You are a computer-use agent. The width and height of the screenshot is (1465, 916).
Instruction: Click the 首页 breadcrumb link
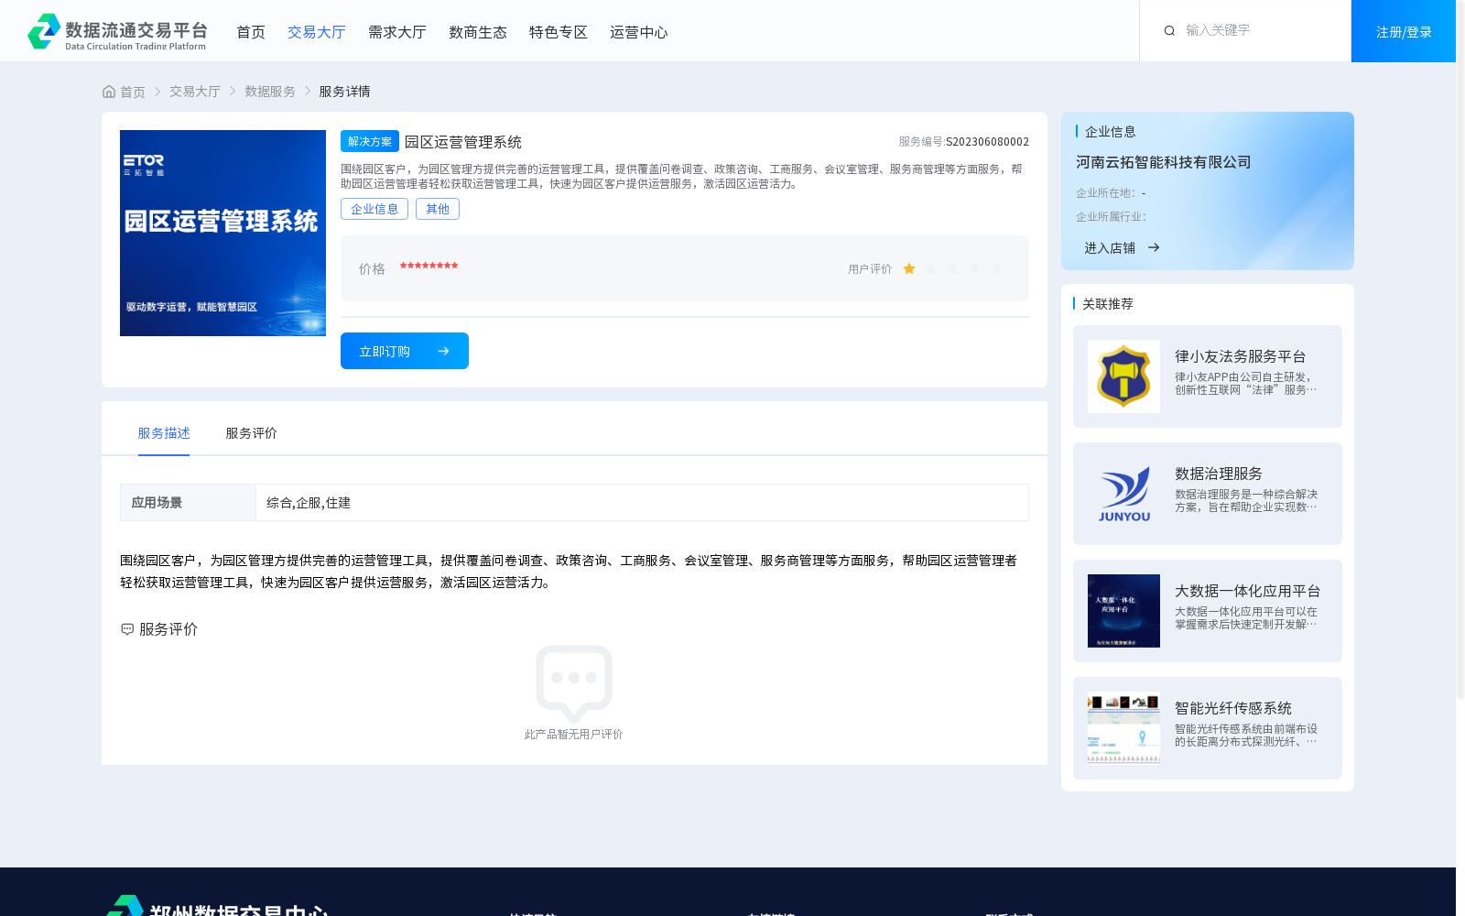[x=133, y=92]
